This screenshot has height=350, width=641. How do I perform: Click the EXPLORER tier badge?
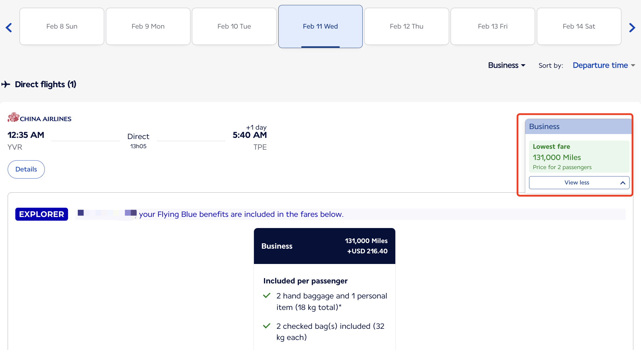click(42, 214)
